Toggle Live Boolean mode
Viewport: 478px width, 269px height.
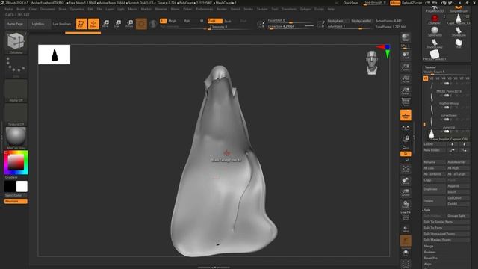(61, 24)
